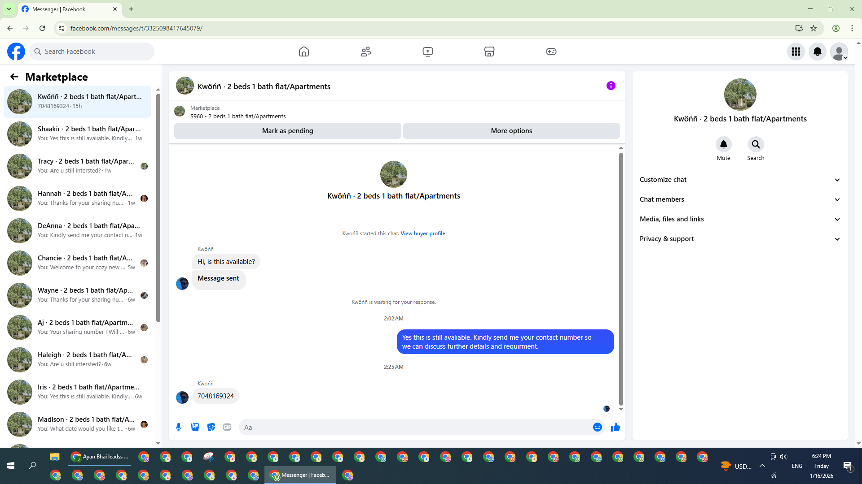
Task: Click the purple conversation info icon
Action: (x=611, y=86)
